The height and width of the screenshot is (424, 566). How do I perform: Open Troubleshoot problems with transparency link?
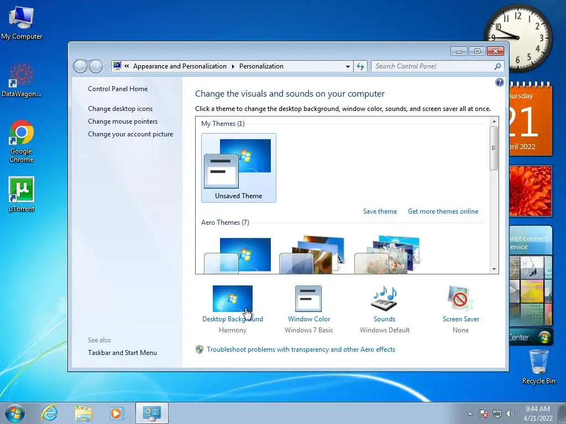301,349
